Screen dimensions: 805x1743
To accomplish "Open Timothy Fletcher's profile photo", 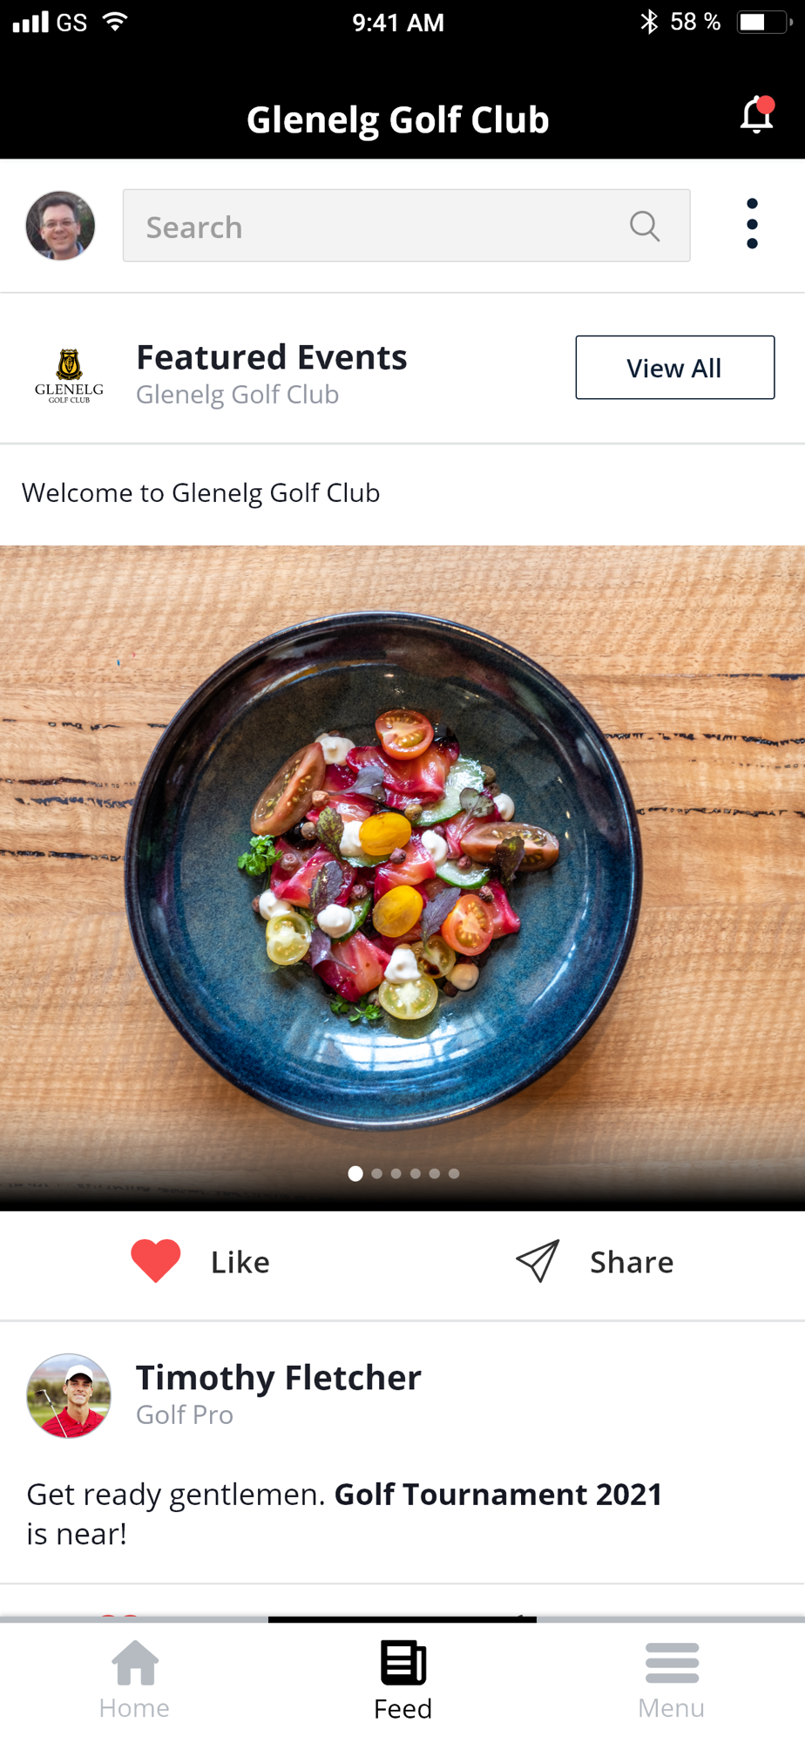I will point(69,1395).
